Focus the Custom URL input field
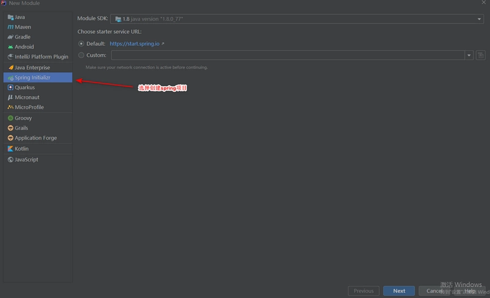The width and height of the screenshot is (490, 298). 288,55
